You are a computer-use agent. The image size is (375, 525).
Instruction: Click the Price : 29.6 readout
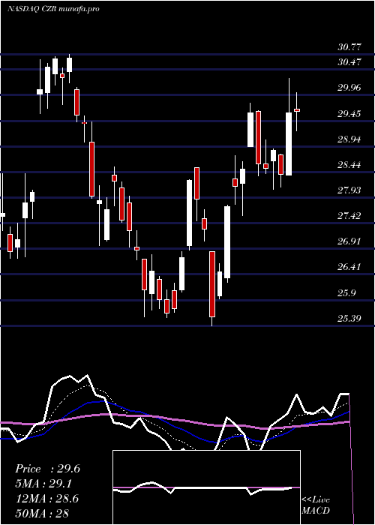click(x=47, y=469)
